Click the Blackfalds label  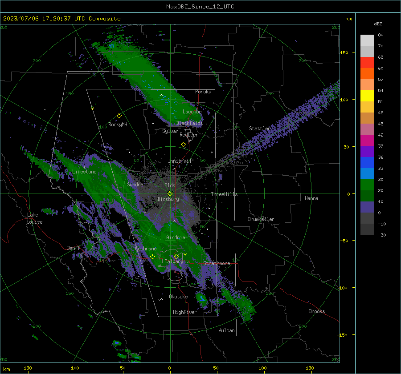pos(189,123)
